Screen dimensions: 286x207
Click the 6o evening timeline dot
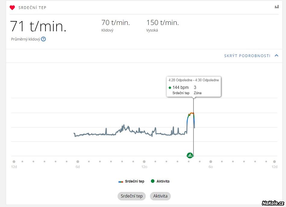211,162
